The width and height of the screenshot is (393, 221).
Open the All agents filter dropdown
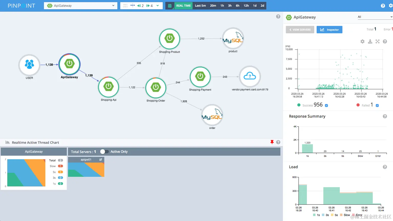tap(375, 17)
